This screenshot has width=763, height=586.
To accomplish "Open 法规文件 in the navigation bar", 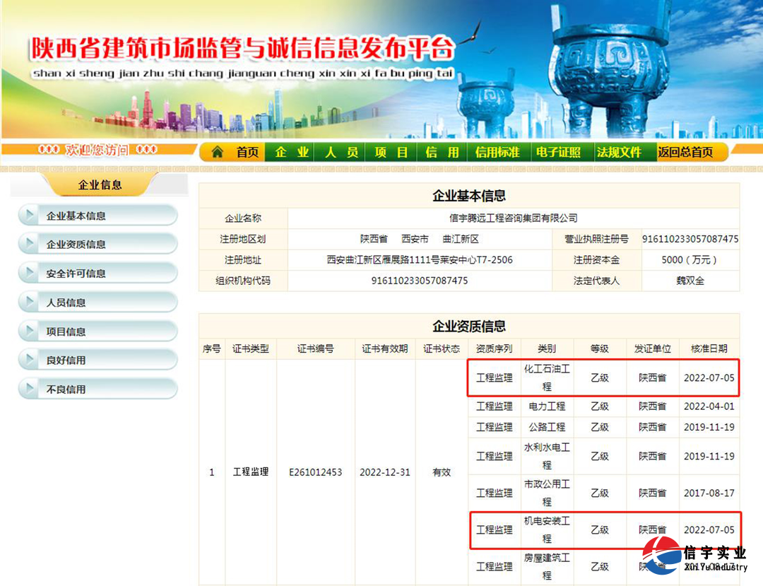I will (x=619, y=153).
